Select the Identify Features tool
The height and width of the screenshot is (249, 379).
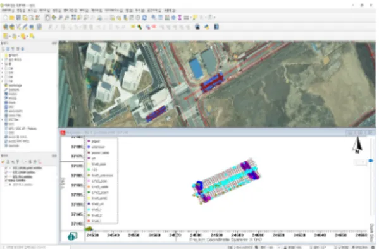pos(154,18)
